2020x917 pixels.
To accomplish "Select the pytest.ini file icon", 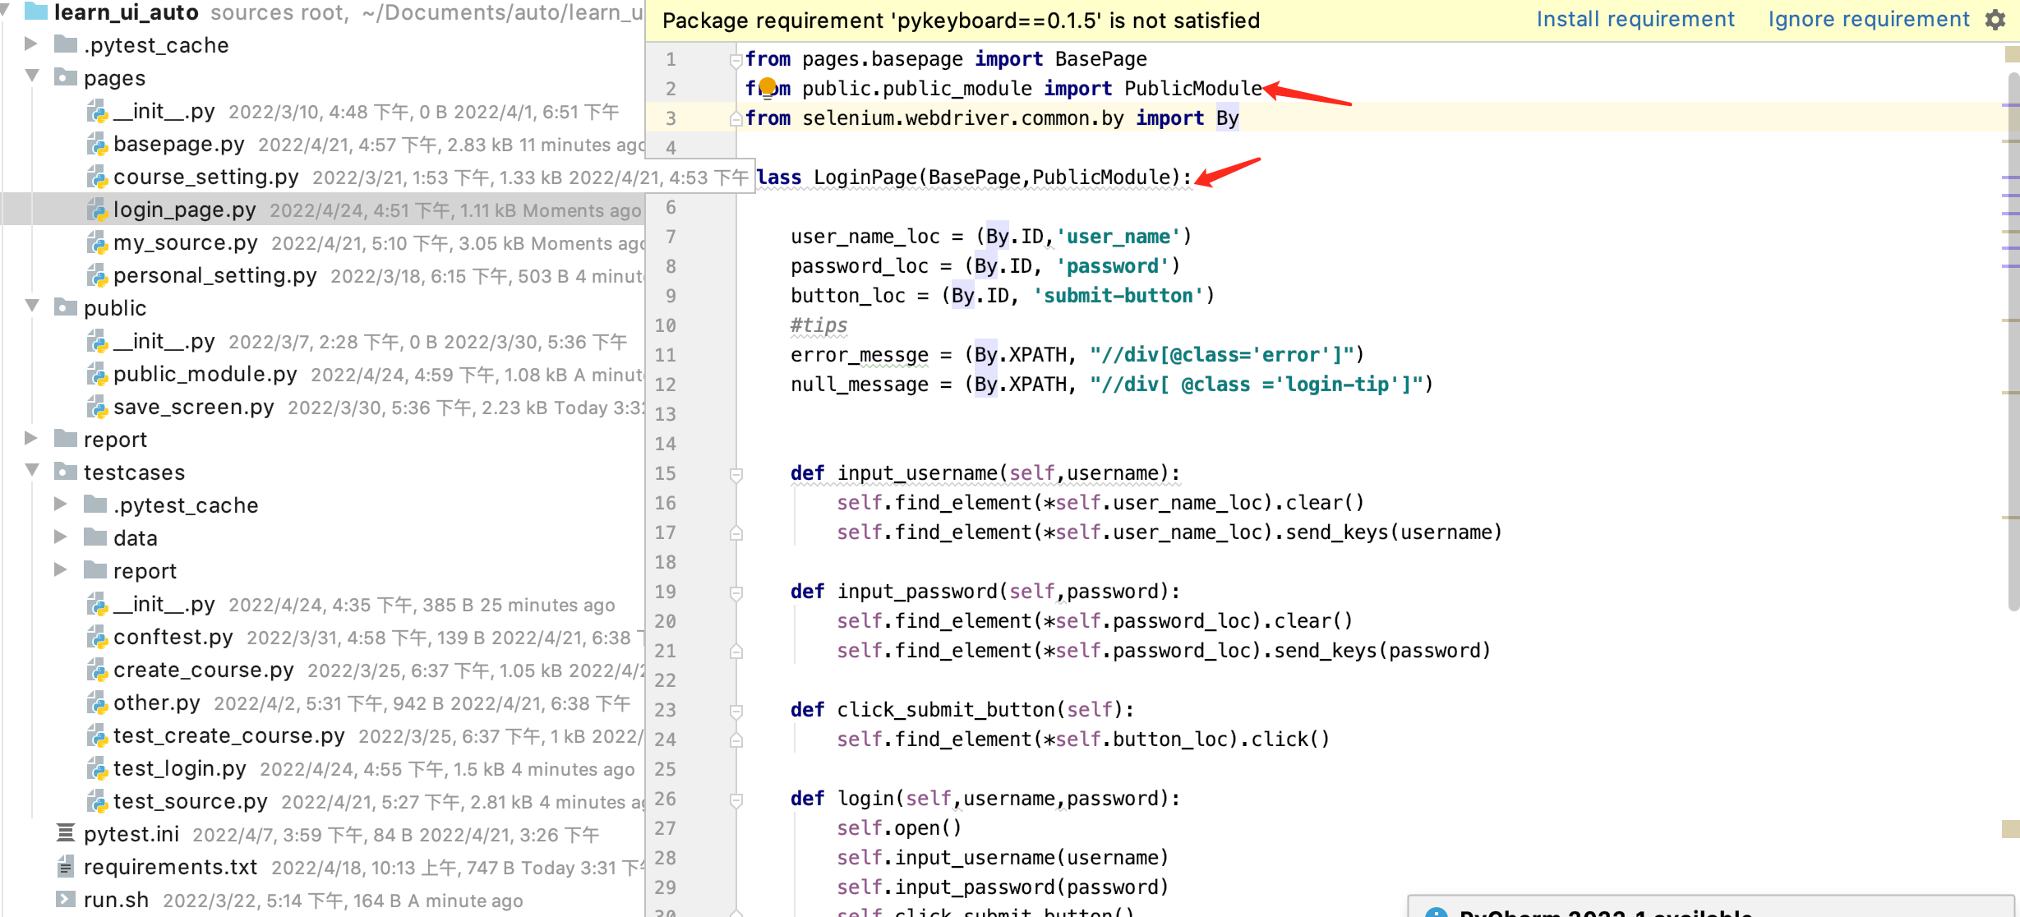I will [x=66, y=833].
